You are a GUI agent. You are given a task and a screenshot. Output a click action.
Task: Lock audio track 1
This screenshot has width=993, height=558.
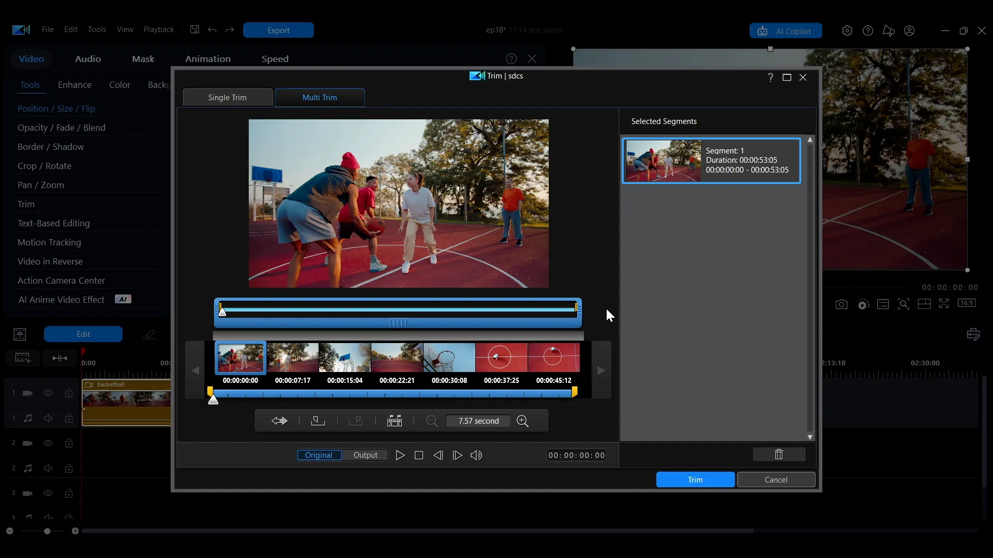(x=68, y=418)
